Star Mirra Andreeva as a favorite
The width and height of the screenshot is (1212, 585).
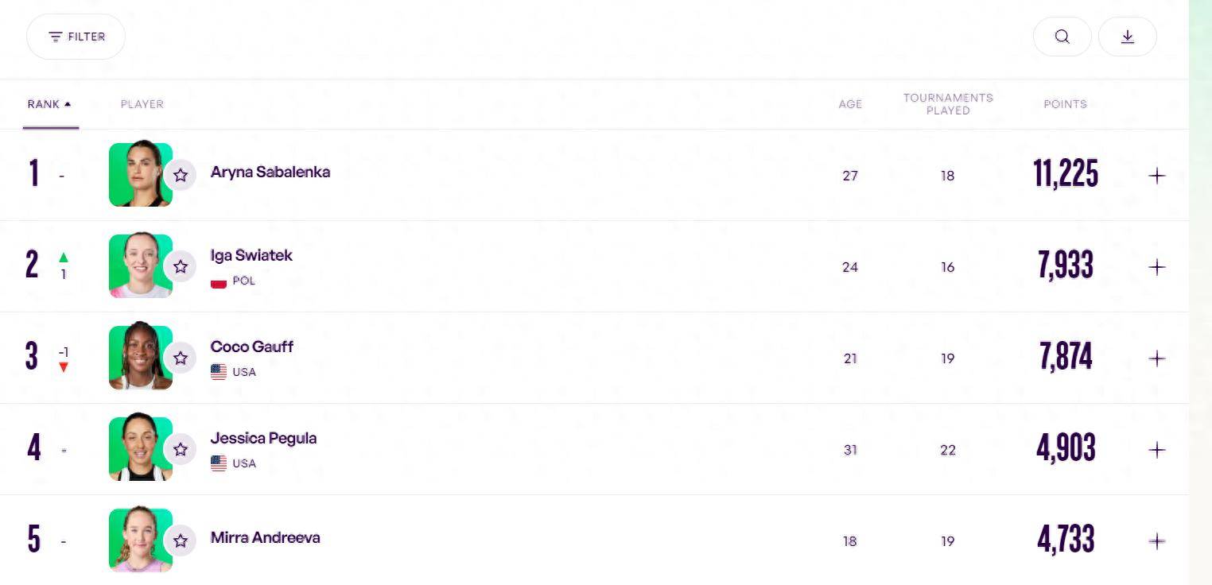181,540
